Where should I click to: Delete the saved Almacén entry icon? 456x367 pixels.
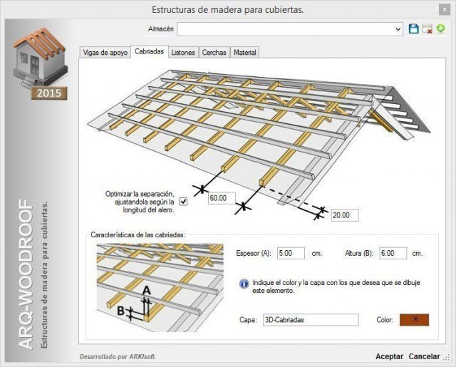427,29
